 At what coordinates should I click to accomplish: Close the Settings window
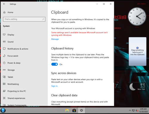click(111, 4)
